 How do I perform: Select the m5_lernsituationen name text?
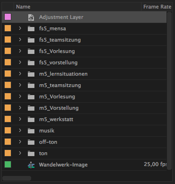tap(63, 74)
